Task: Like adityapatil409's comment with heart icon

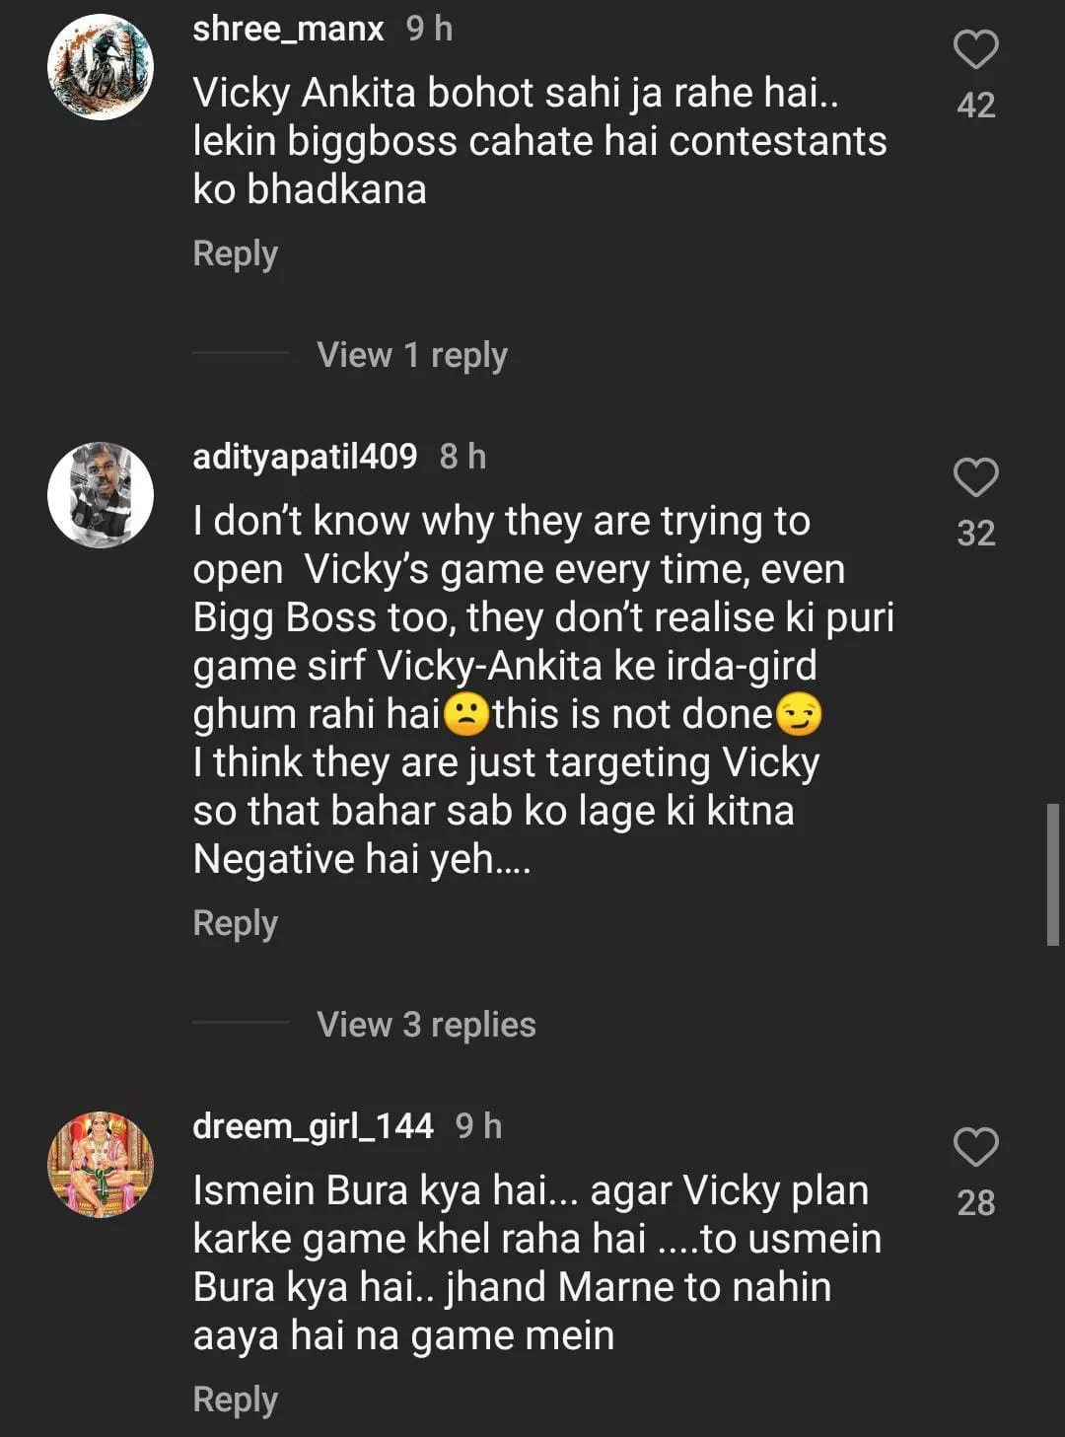Action: pos(975,477)
